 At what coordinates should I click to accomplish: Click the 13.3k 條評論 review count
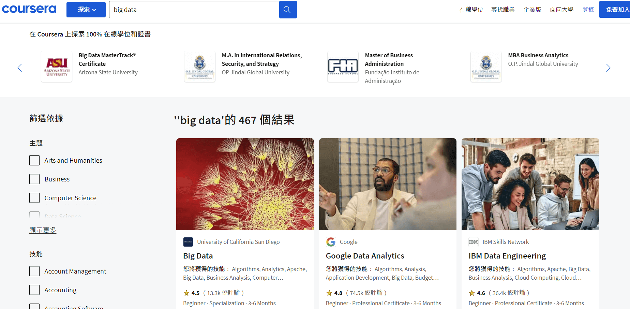pos(223,293)
